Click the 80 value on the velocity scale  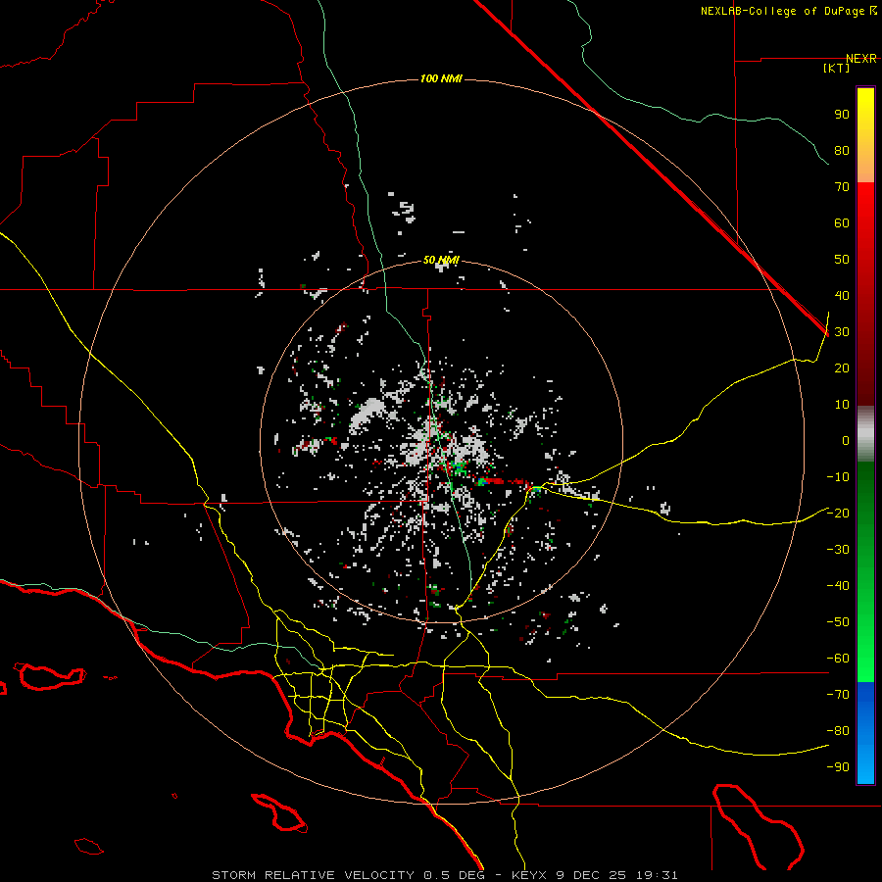click(842, 151)
